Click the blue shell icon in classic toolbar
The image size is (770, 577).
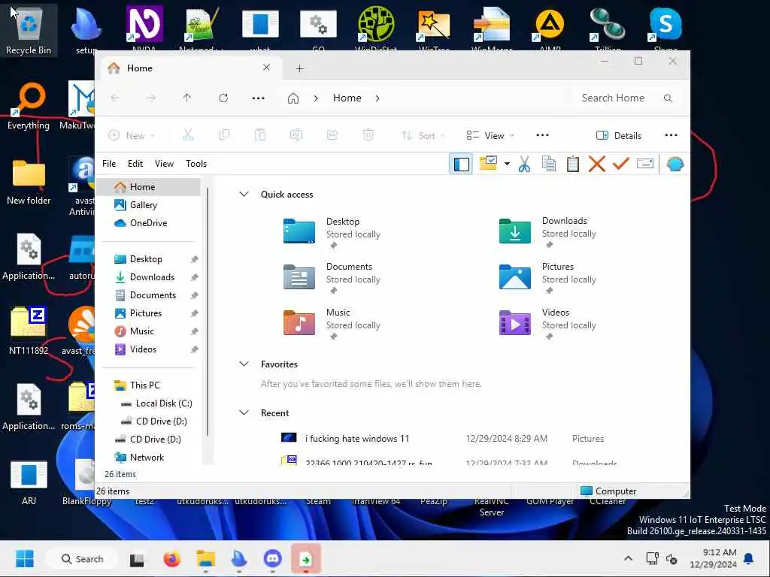click(675, 164)
